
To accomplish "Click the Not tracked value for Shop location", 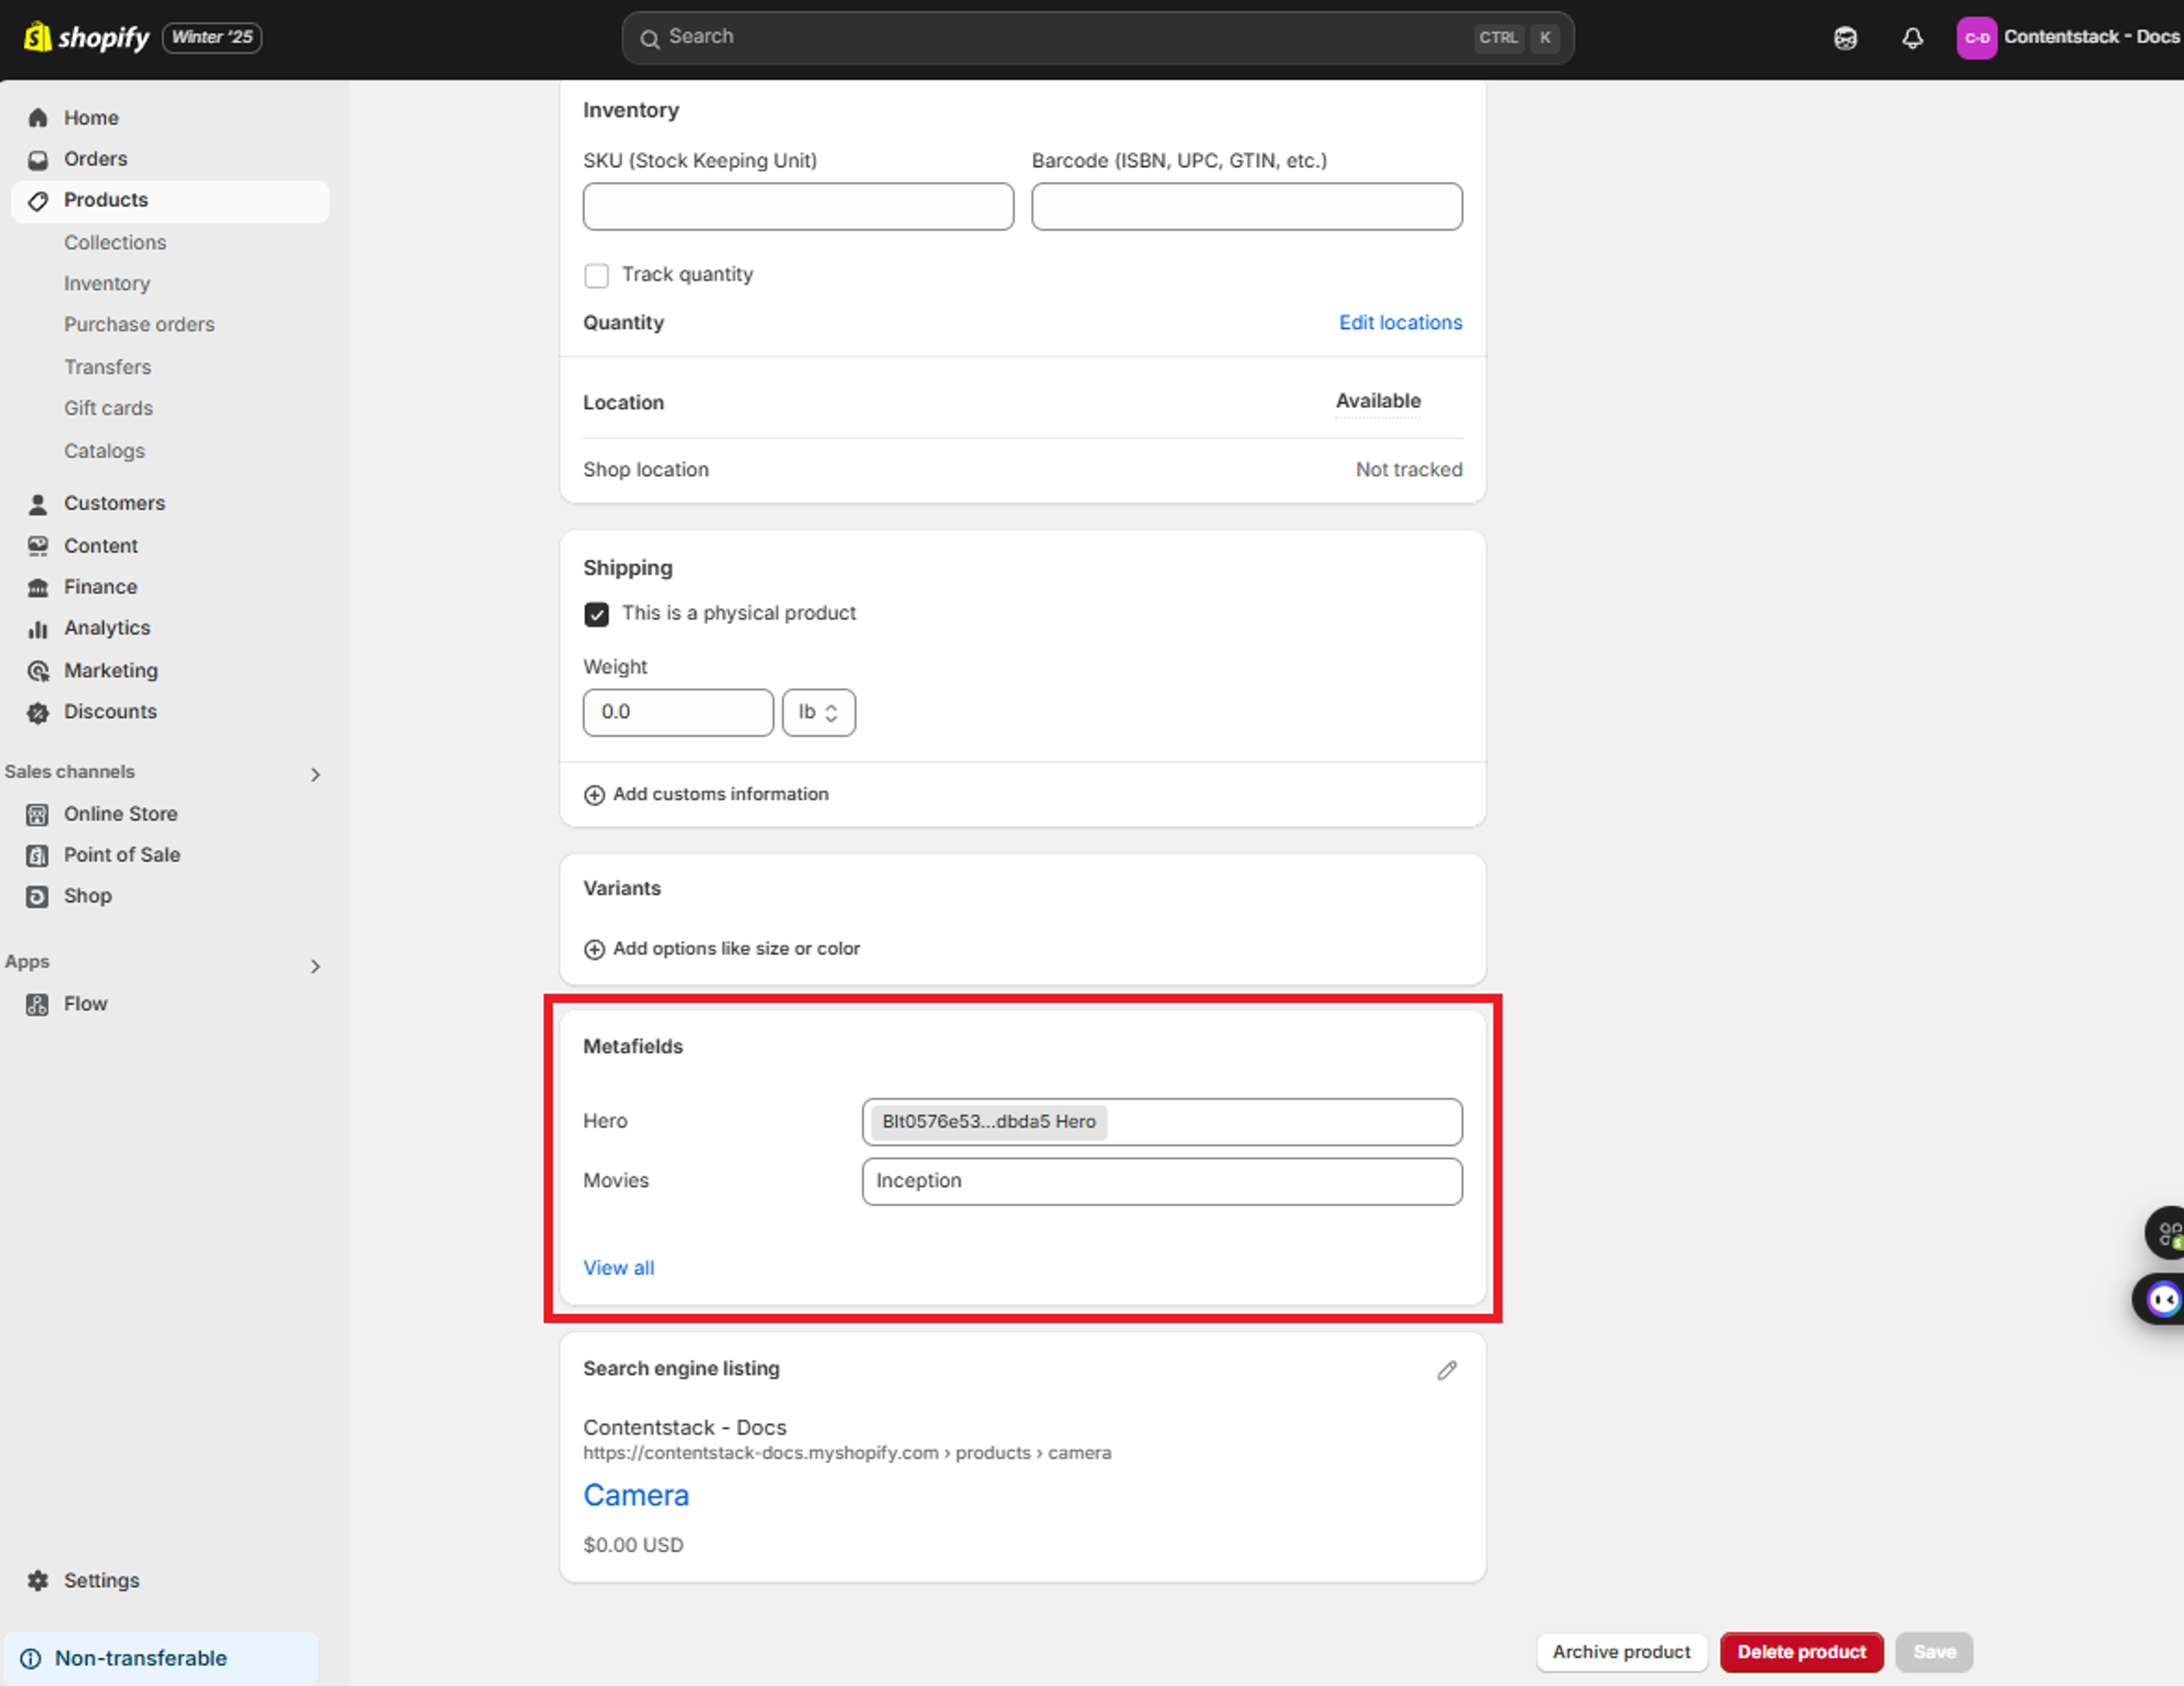I will click(x=1408, y=470).
